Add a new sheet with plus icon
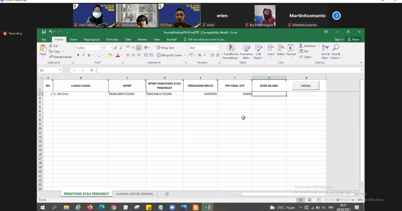The height and width of the screenshot is (211, 402). [x=167, y=194]
